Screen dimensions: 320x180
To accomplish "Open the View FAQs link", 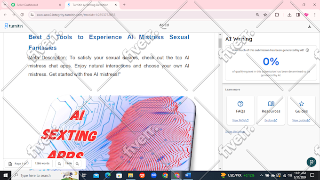I will [x=240, y=120].
